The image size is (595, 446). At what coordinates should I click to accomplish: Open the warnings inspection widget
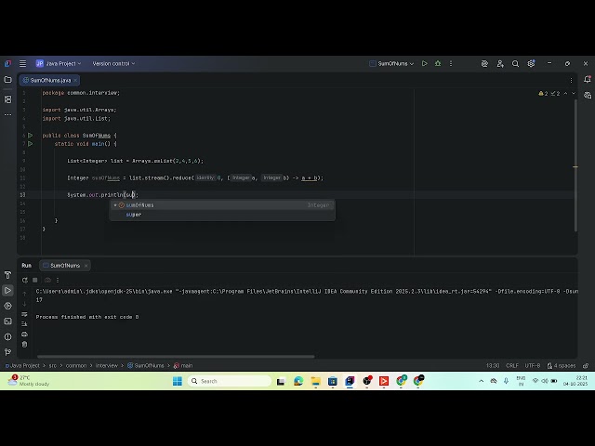click(x=549, y=93)
